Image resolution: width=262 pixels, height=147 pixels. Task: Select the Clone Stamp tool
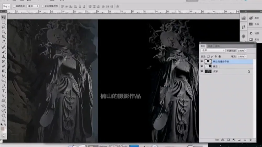3,56
